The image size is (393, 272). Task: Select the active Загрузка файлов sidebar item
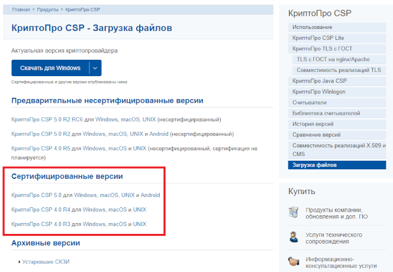pyautogui.click(x=337, y=165)
